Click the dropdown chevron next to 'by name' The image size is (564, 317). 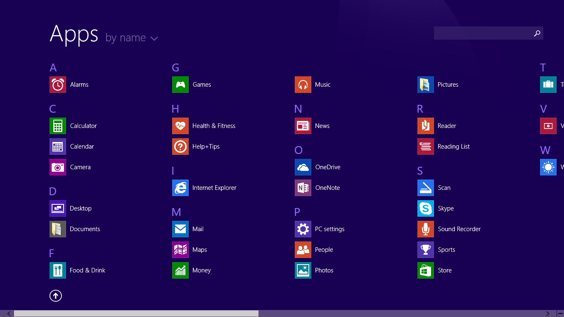154,39
